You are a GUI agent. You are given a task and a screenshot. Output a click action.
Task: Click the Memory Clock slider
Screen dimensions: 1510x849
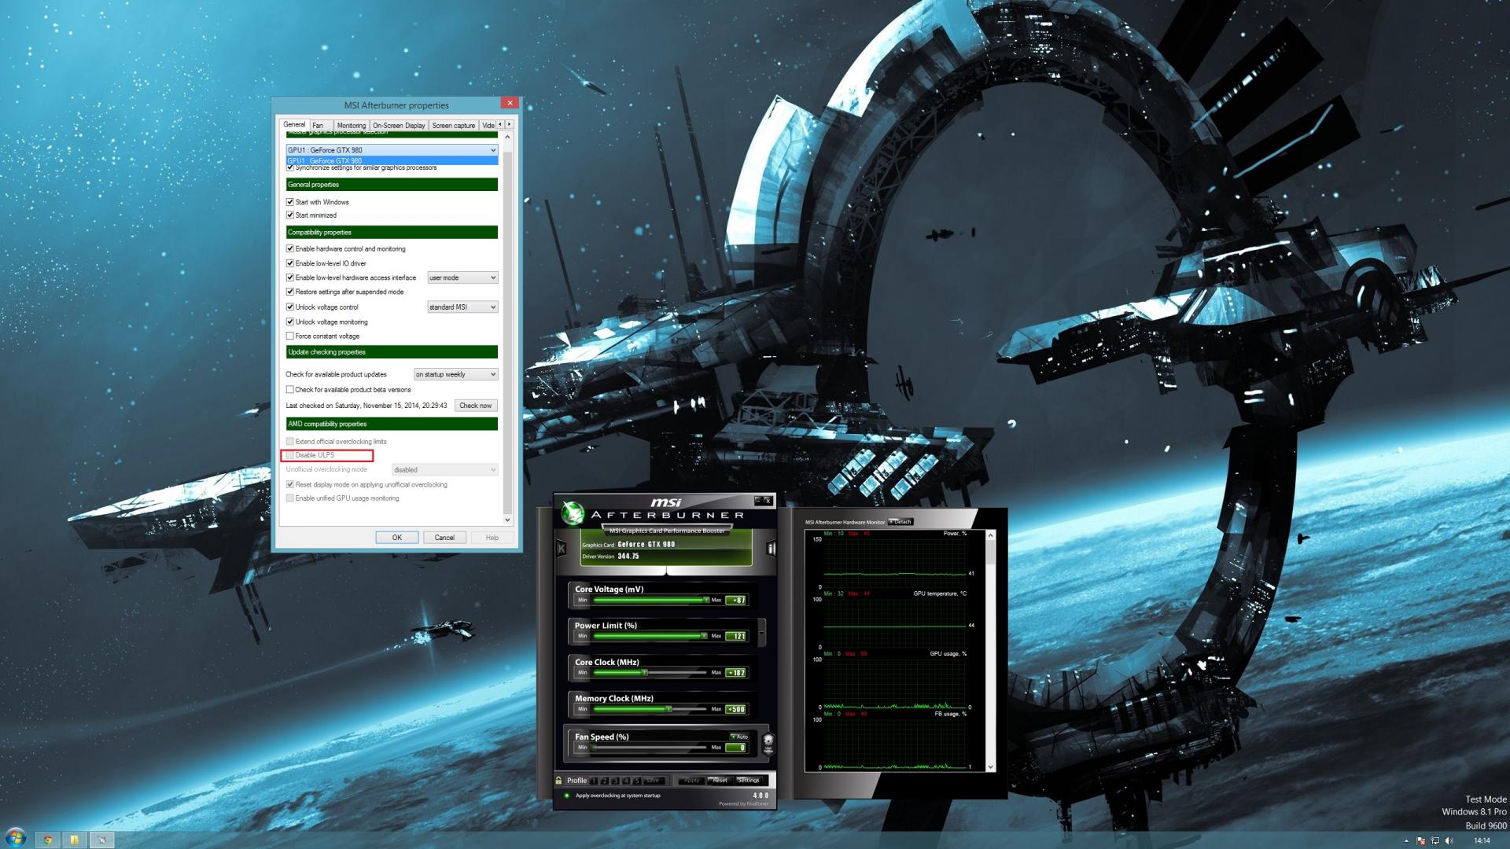click(650, 709)
